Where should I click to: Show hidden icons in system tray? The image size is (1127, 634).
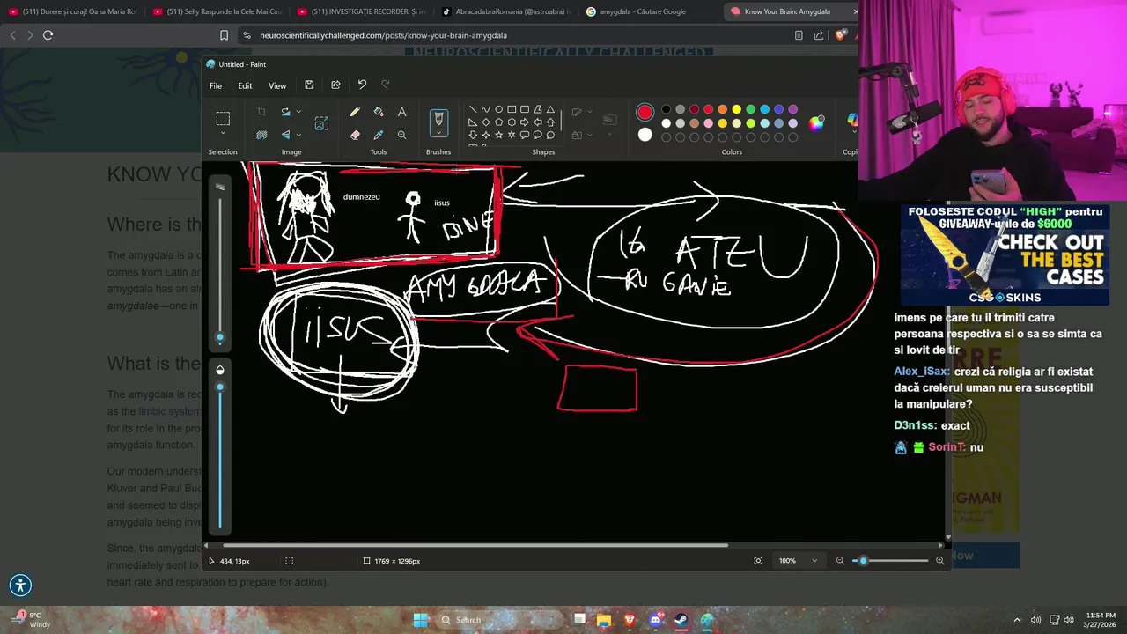click(x=1017, y=620)
